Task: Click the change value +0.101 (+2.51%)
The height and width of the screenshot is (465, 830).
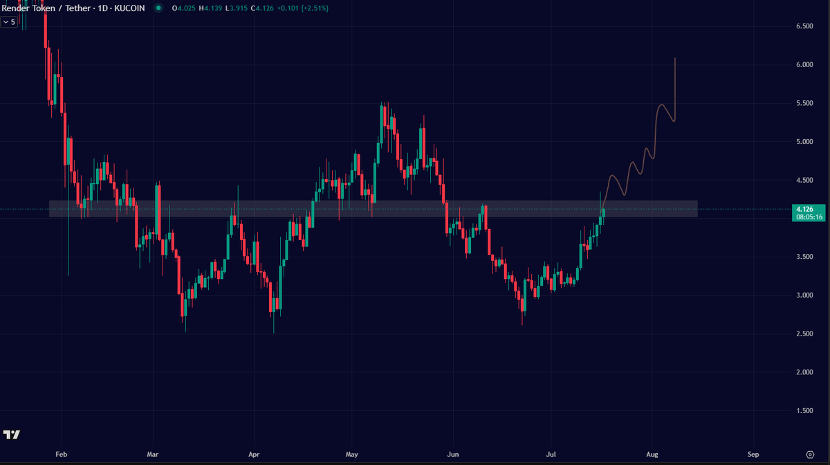Action: [x=304, y=8]
